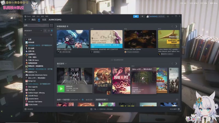This screenshot has width=219, height=123.
Task: Switch to the Library tab
Action: 39,20
